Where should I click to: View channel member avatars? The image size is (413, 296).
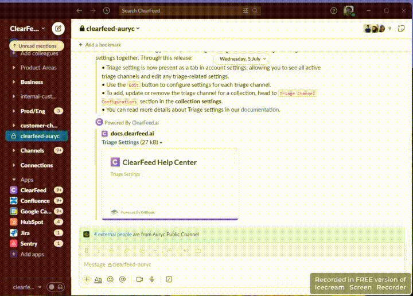pos(374,29)
